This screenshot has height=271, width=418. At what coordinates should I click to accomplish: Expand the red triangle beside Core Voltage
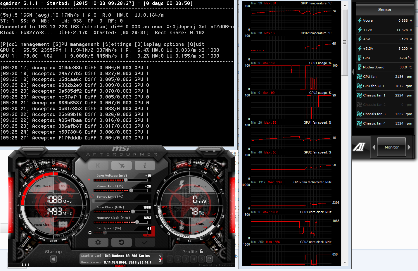point(89,180)
